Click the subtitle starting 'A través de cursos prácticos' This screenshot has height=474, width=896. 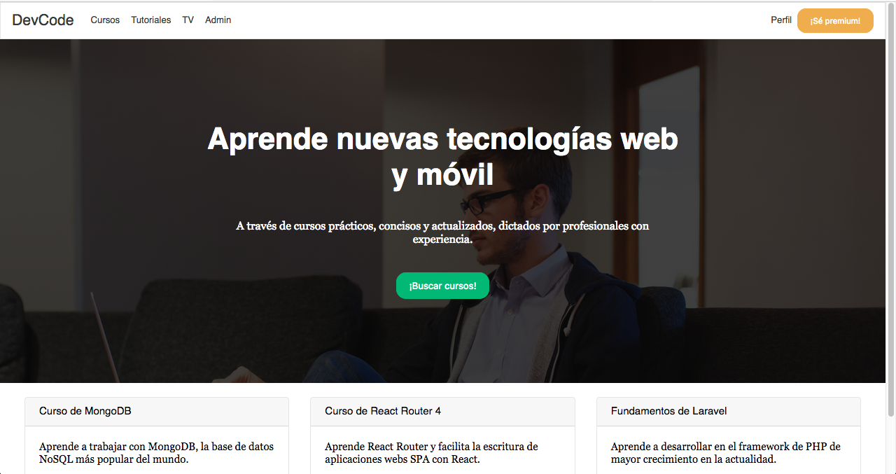point(442,232)
